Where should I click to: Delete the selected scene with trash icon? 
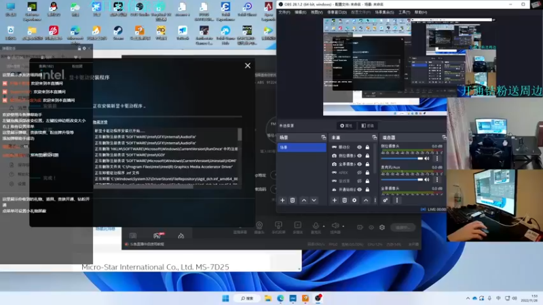point(293,200)
